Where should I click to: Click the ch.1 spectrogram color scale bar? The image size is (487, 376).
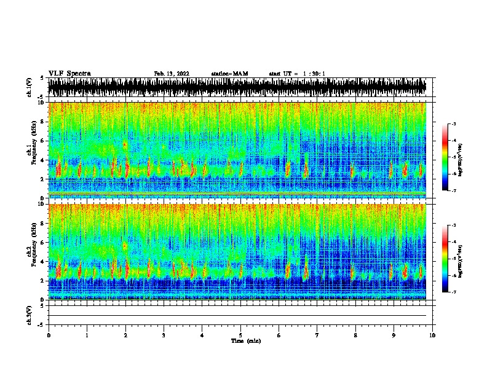(x=445, y=157)
